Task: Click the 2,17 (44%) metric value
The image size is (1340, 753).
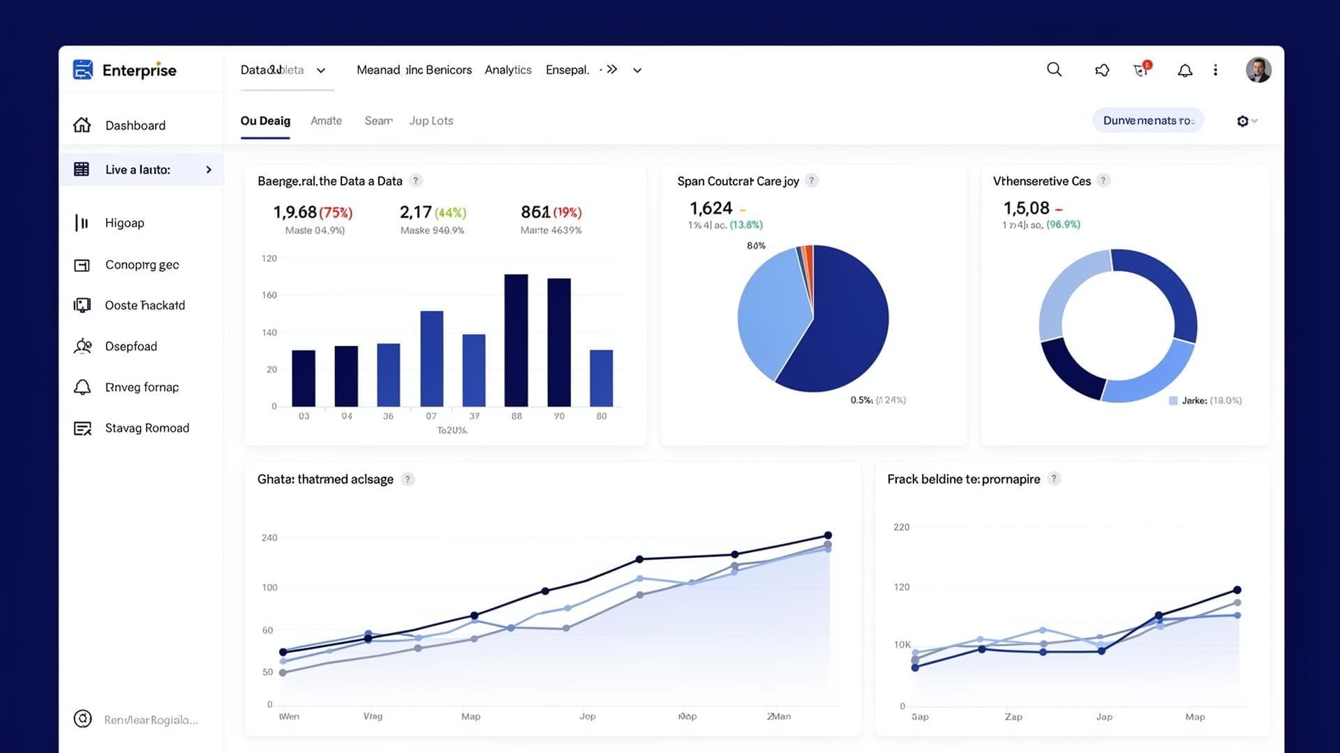Action: click(433, 212)
